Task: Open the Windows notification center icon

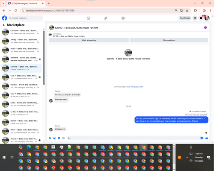Action: (x=208, y=157)
